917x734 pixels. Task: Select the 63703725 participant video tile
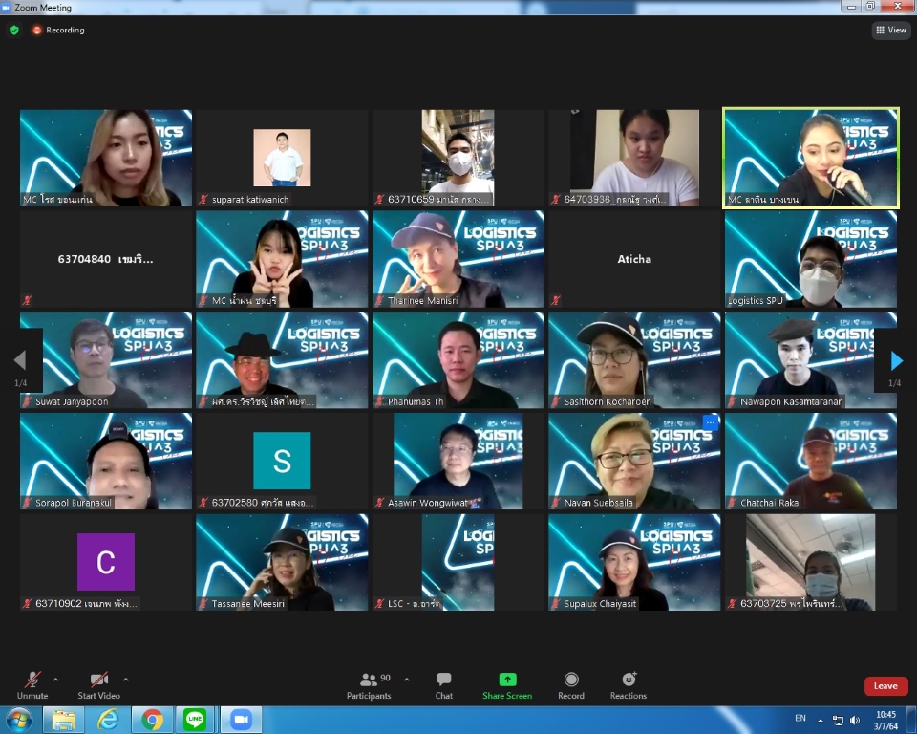tap(811, 563)
